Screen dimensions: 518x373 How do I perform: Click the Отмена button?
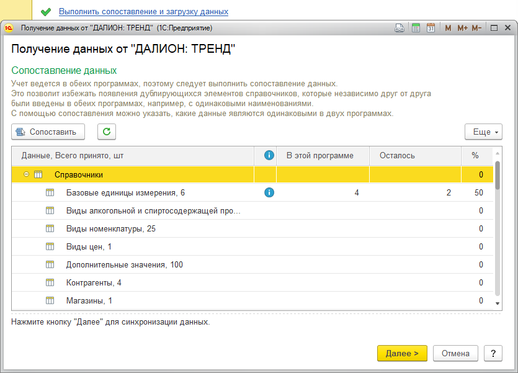click(x=455, y=354)
